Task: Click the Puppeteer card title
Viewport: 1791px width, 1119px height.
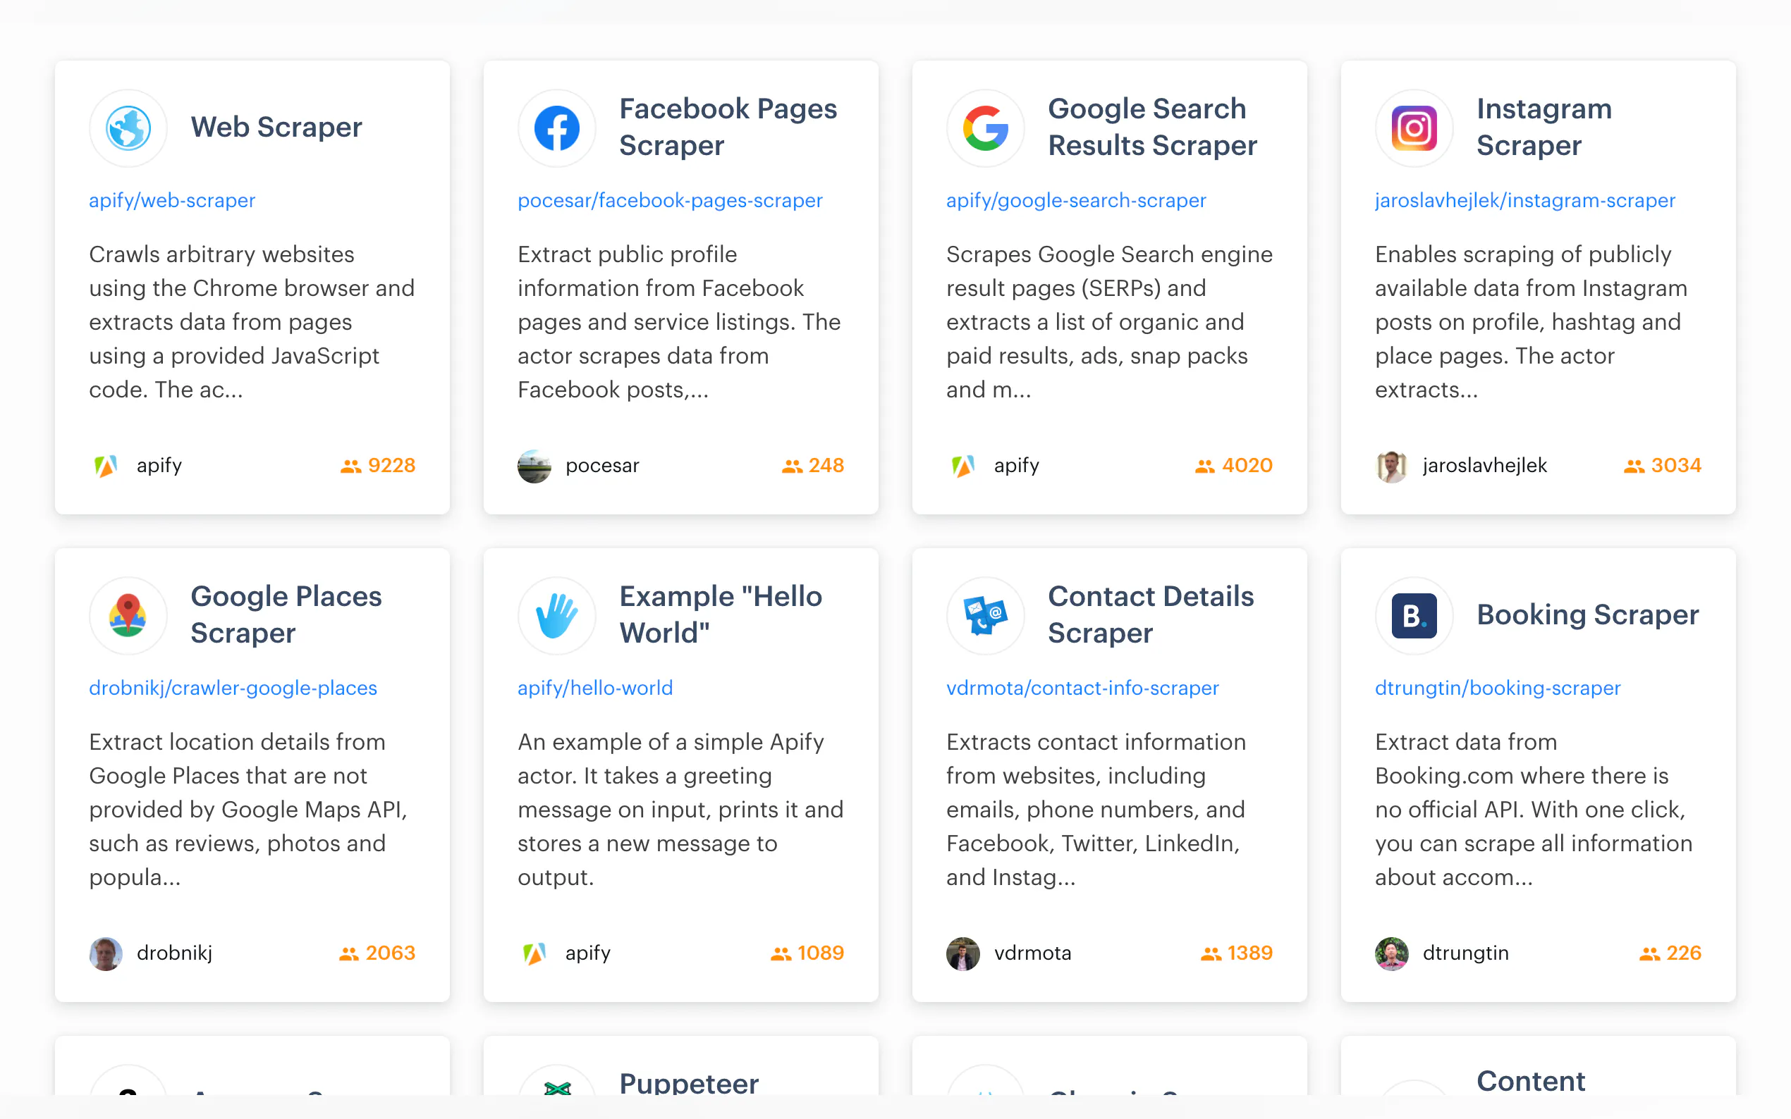Action: 689,1084
